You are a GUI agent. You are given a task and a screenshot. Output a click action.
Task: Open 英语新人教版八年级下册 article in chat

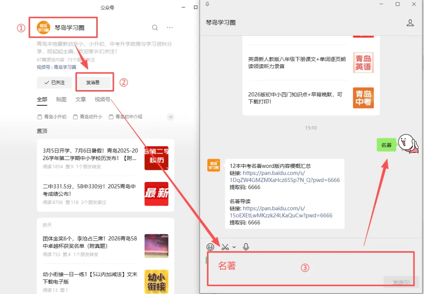297,62
